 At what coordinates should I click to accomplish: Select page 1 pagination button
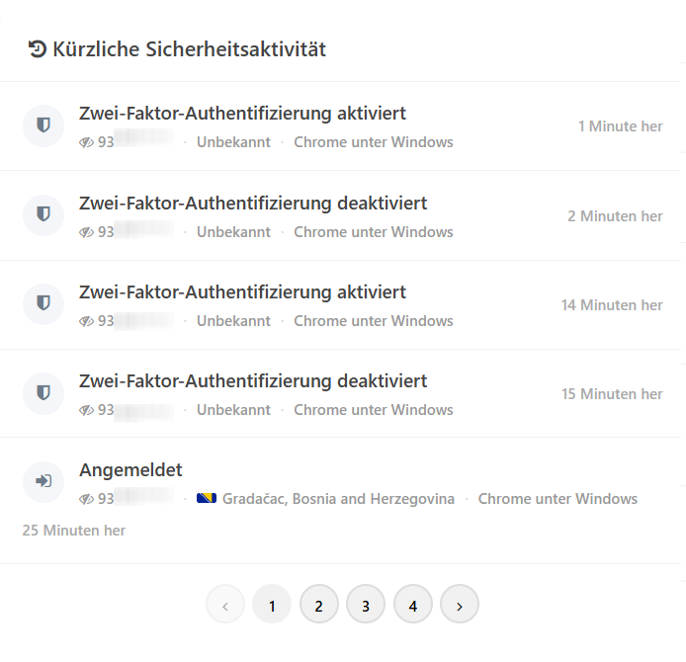[272, 606]
